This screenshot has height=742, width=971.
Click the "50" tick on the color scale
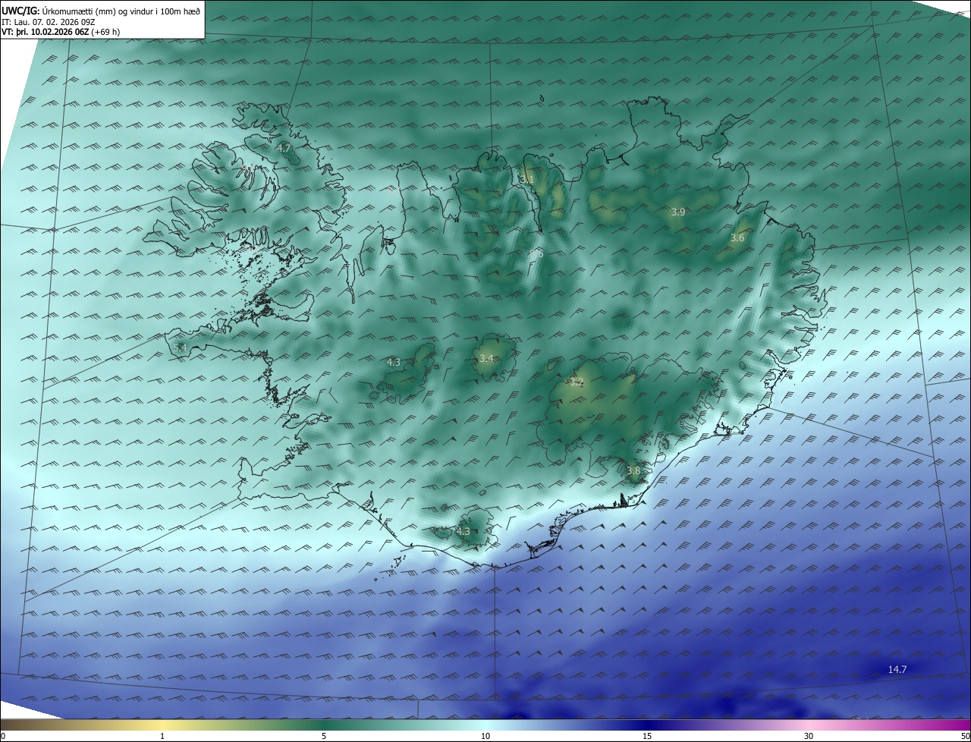pos(965,736)
